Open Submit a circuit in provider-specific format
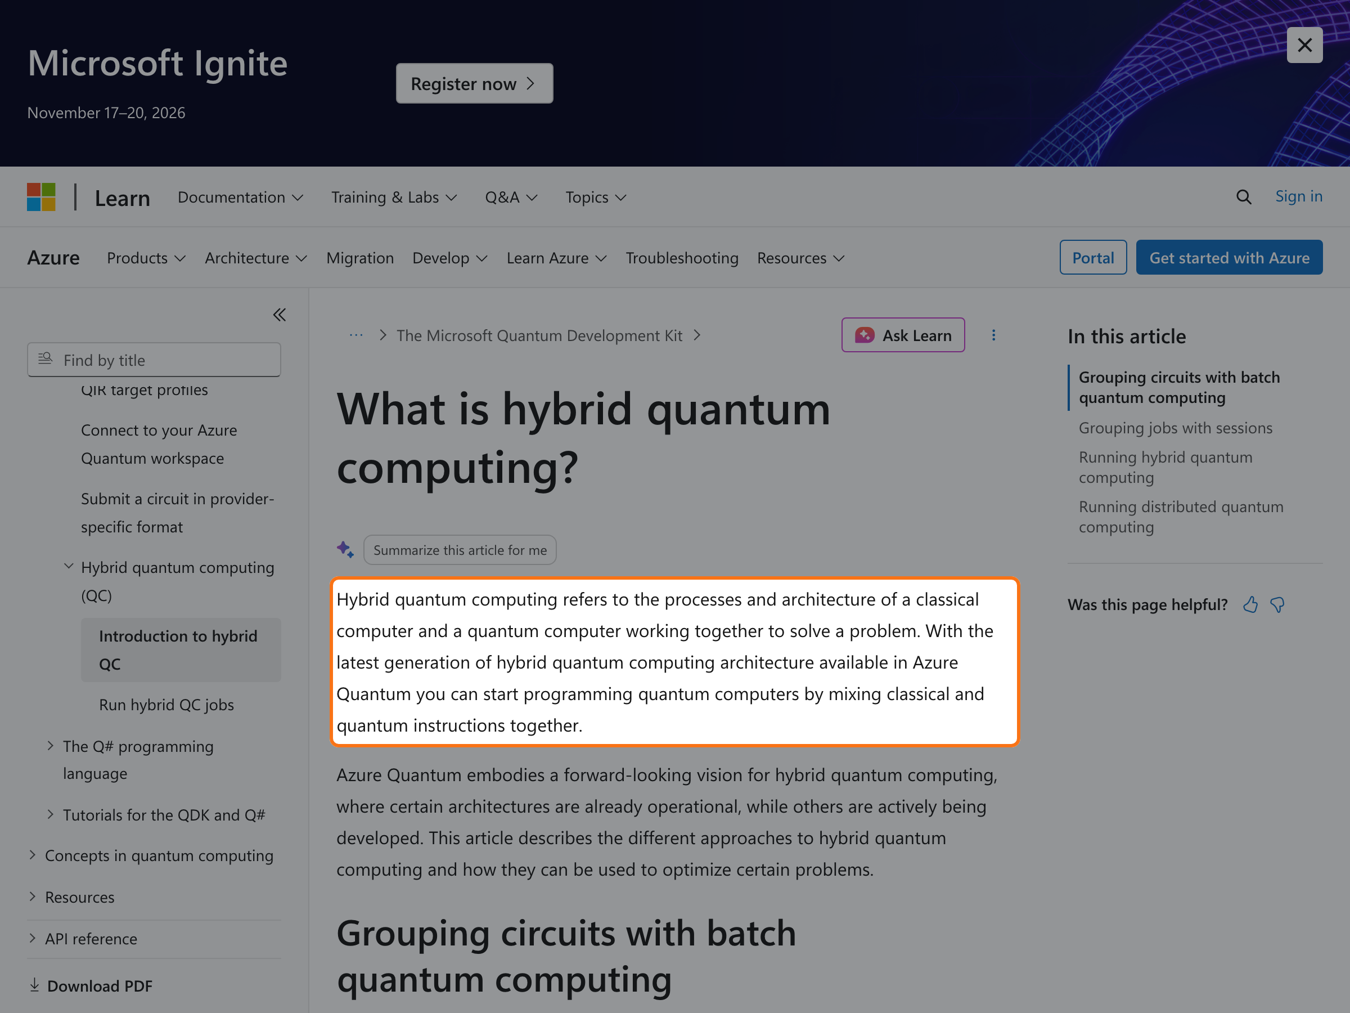This screenshot has width=1350, height=1013. point(178,513)
